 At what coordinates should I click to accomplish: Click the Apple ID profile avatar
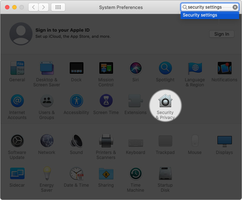coord(21,33)
